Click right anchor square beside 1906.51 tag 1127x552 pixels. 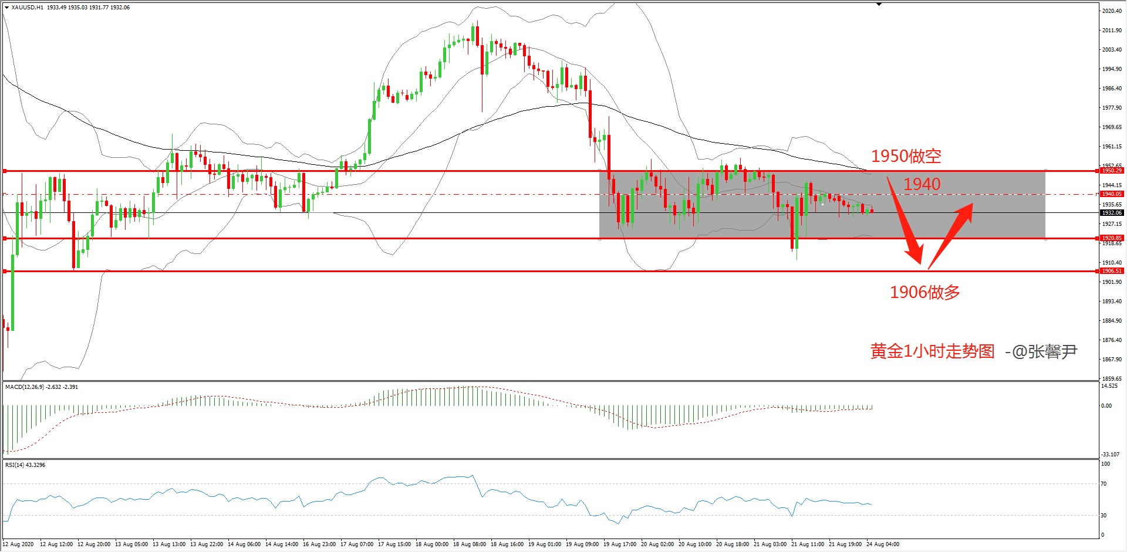tap(1098, 271)
